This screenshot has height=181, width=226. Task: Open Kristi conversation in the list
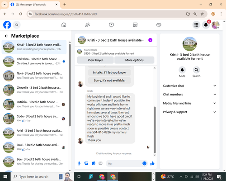tap(34, 47)
